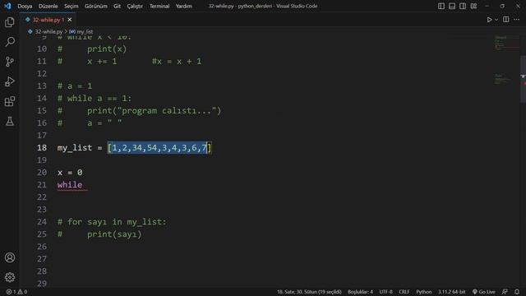Open the Search view
Screen dimensions: 526x296
10,42
